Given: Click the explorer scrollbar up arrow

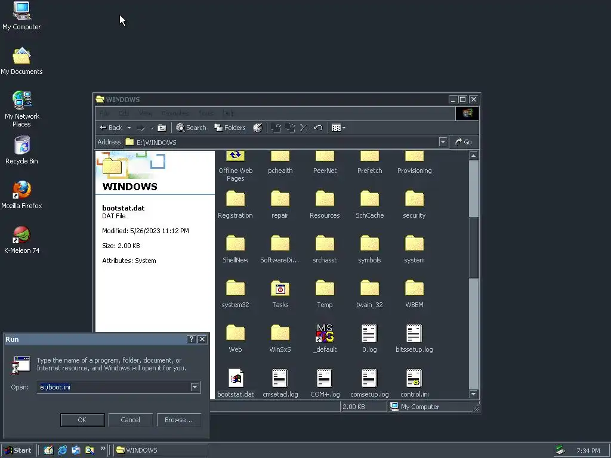Looking at the screenshot, I should pyautogui.click(x=473, y=156).
